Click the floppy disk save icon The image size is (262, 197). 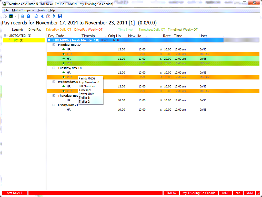pyautogui.click(x=60, y=16)
